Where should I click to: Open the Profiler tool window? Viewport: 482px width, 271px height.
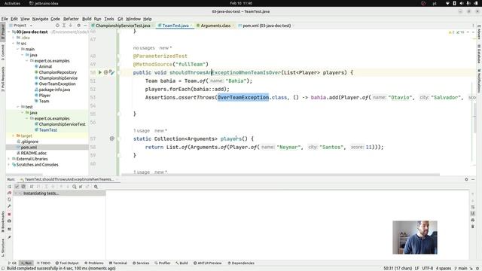point(163,263)
